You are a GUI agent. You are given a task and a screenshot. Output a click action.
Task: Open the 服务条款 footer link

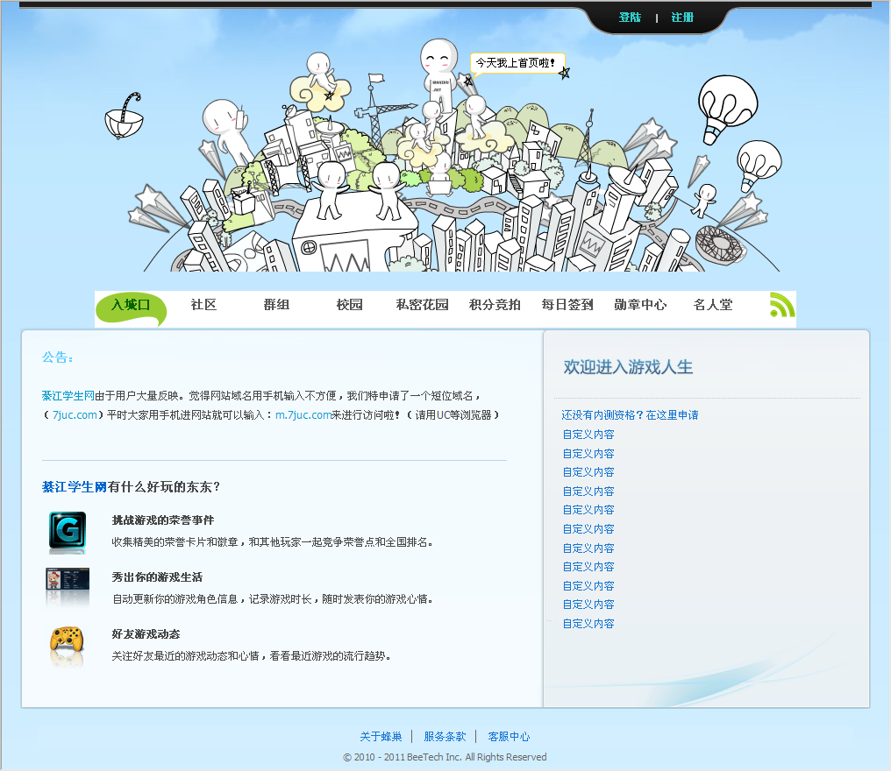point(445,736)
